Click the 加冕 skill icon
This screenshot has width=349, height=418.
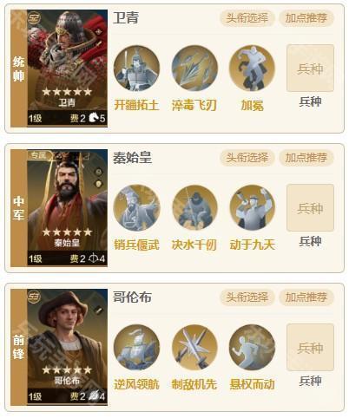pyautogui.click(x=252, y=69)
